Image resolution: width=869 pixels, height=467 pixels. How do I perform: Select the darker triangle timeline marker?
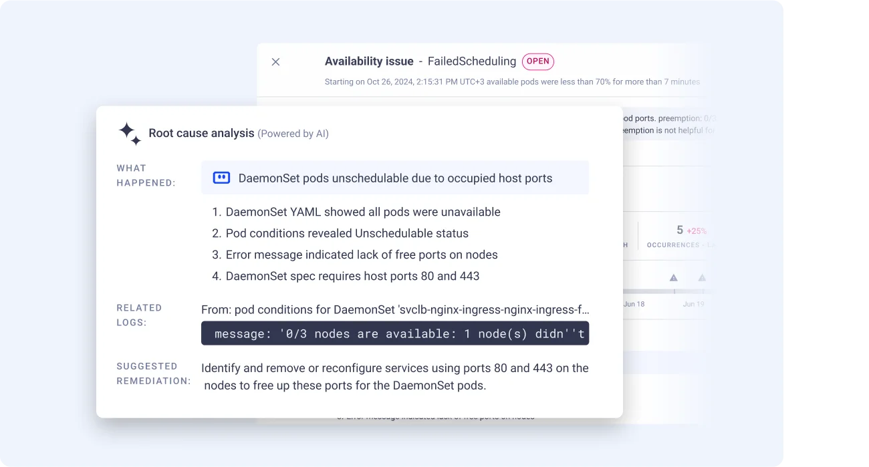point(674,278)
